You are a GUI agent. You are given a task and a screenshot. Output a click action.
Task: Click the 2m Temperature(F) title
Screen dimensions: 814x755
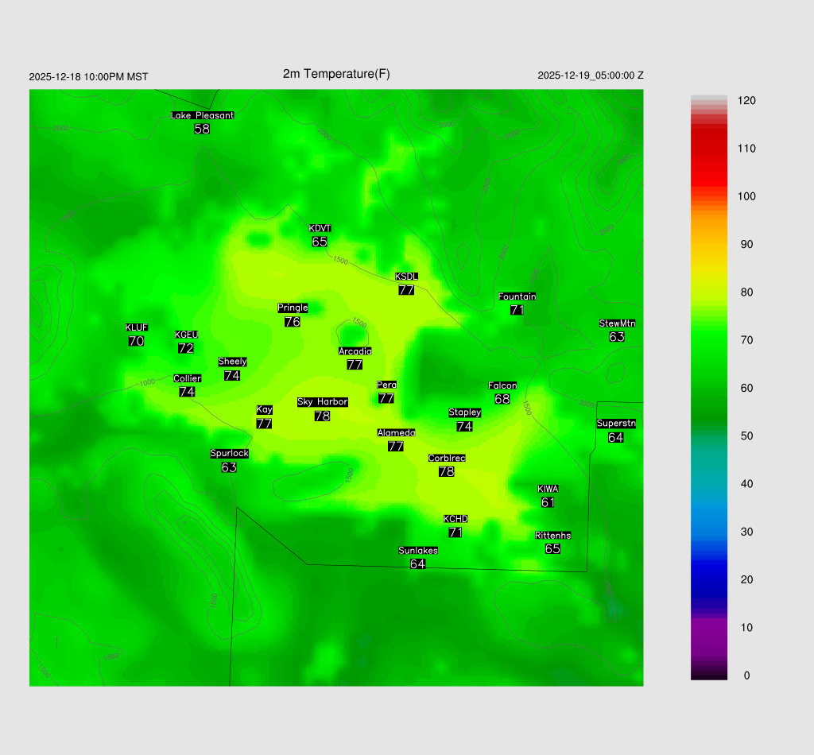336,74
